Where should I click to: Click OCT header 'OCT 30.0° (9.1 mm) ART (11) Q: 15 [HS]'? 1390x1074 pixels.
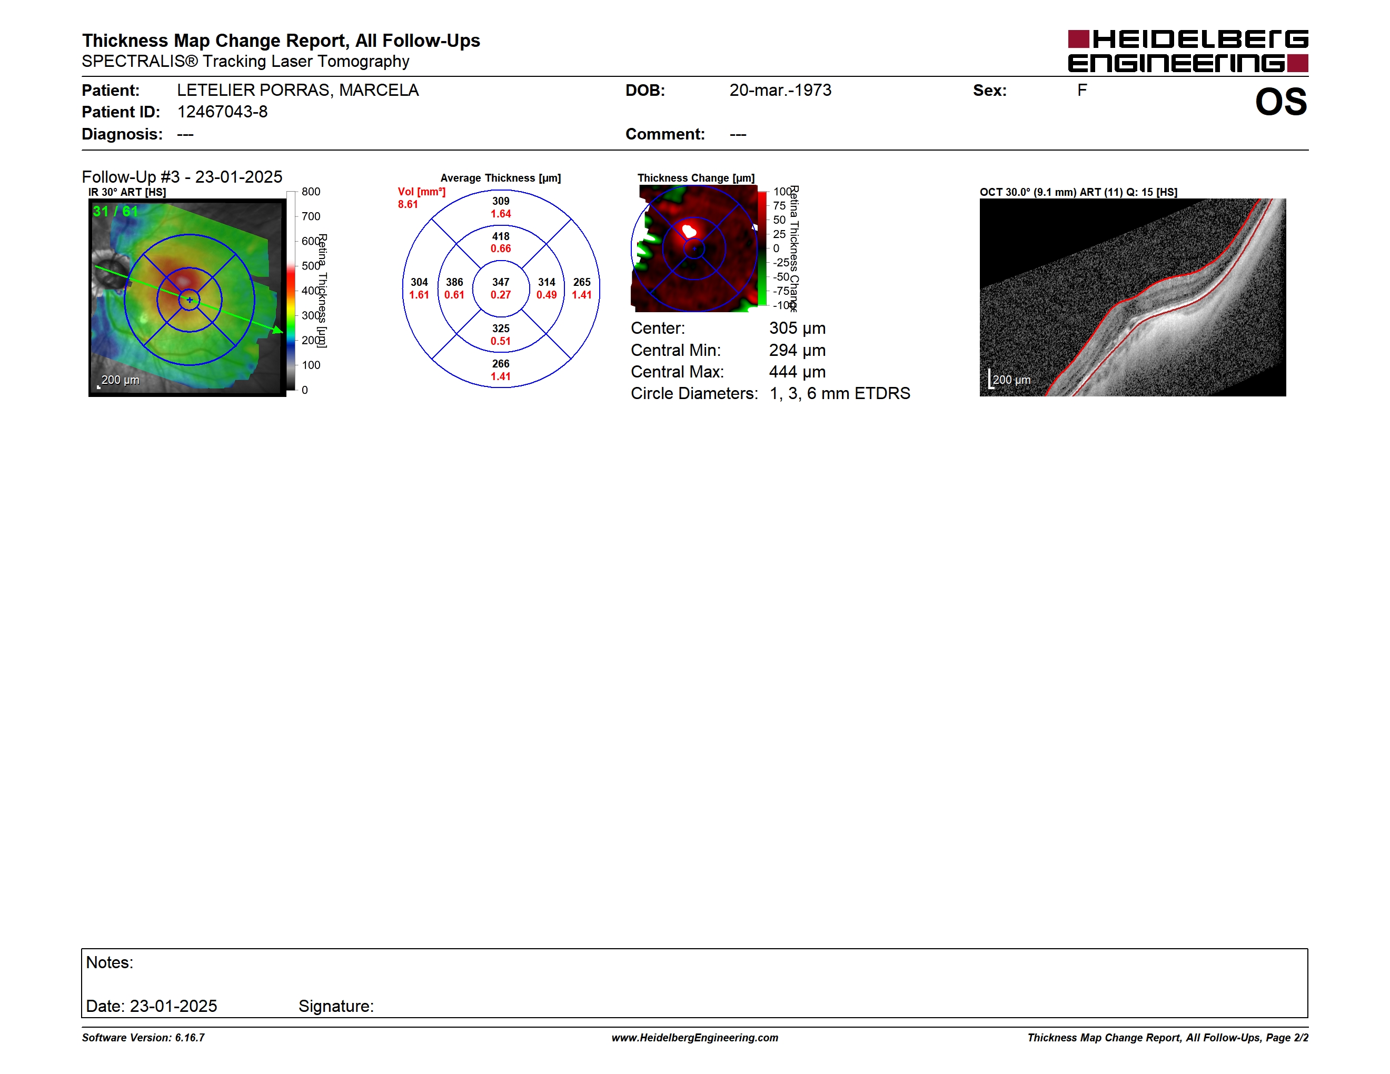pyautogui.click(x=1079, y=192)
